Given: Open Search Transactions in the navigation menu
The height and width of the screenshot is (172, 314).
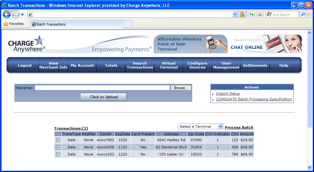Looking at the screenshot, I should [140, 65].
